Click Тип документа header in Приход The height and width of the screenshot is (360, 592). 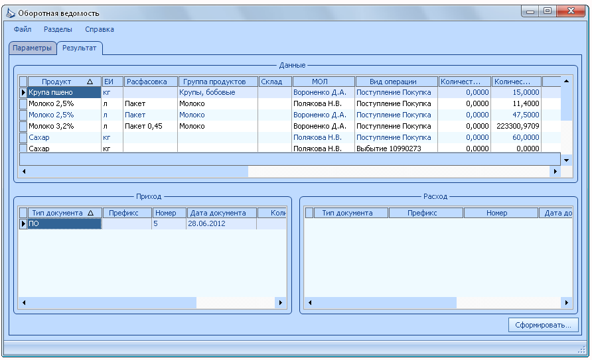pos(64,213)
